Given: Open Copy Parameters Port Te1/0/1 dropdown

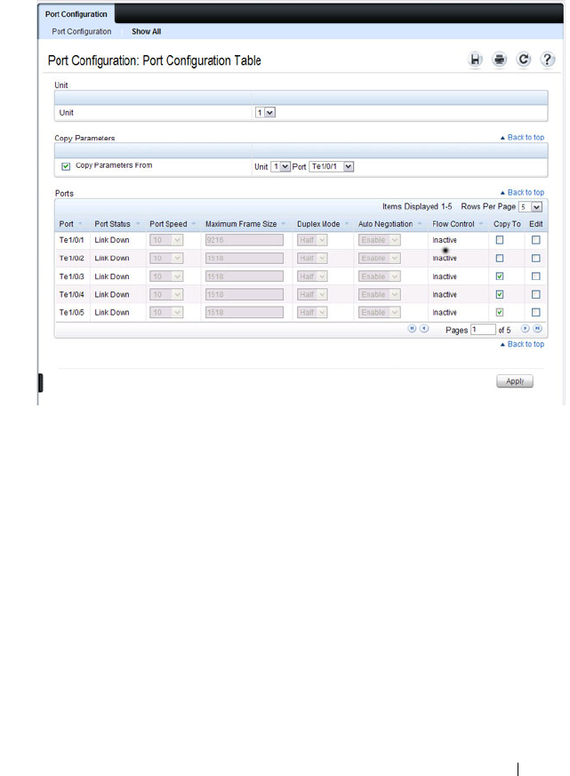Looking at the screenshot, I should coord(332,167).
